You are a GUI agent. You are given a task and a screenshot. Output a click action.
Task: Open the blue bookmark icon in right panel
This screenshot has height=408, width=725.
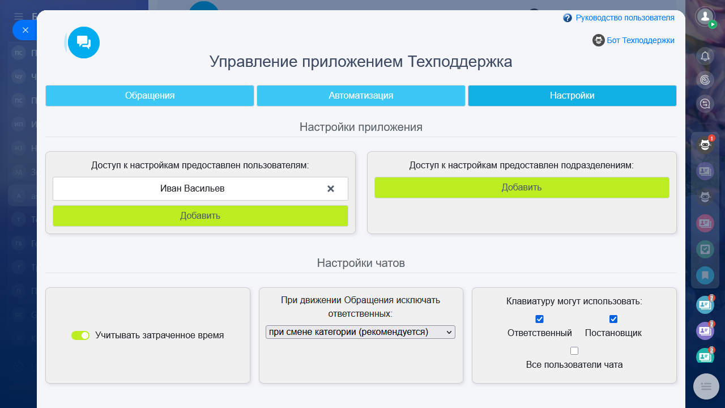[x=705, y=275]
